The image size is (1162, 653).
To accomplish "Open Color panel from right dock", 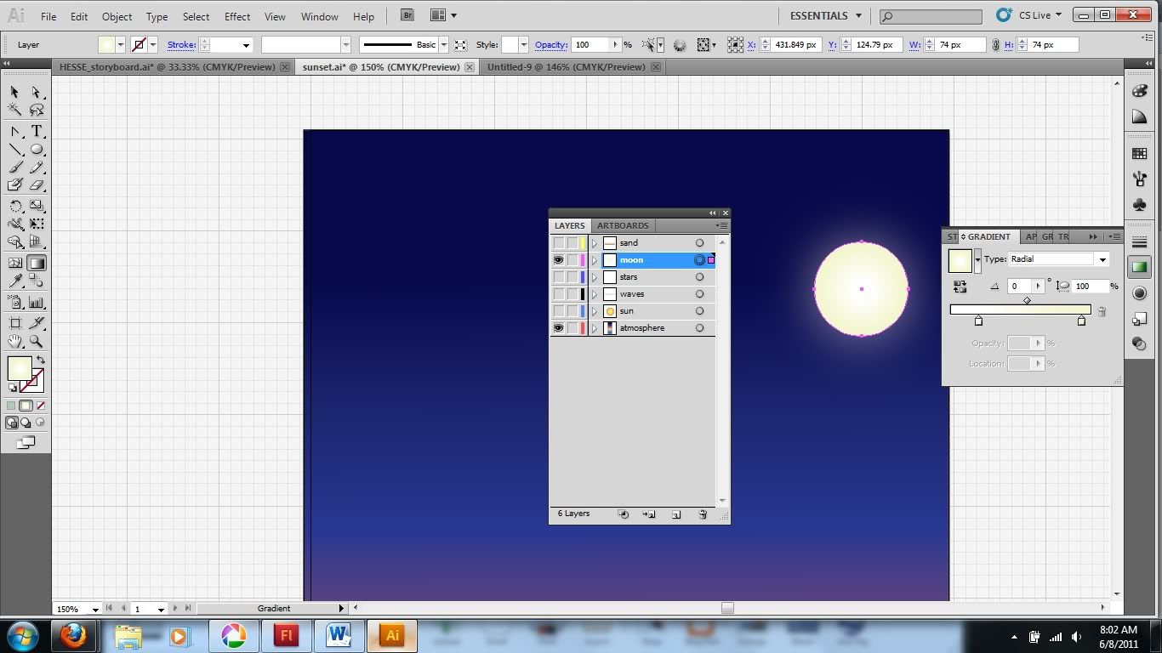I will (1140, 92).
